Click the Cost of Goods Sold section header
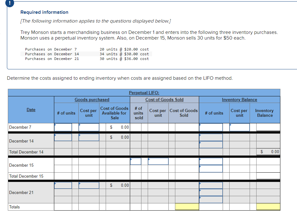This screenshot has height=215, width=297. coord(164,99)
